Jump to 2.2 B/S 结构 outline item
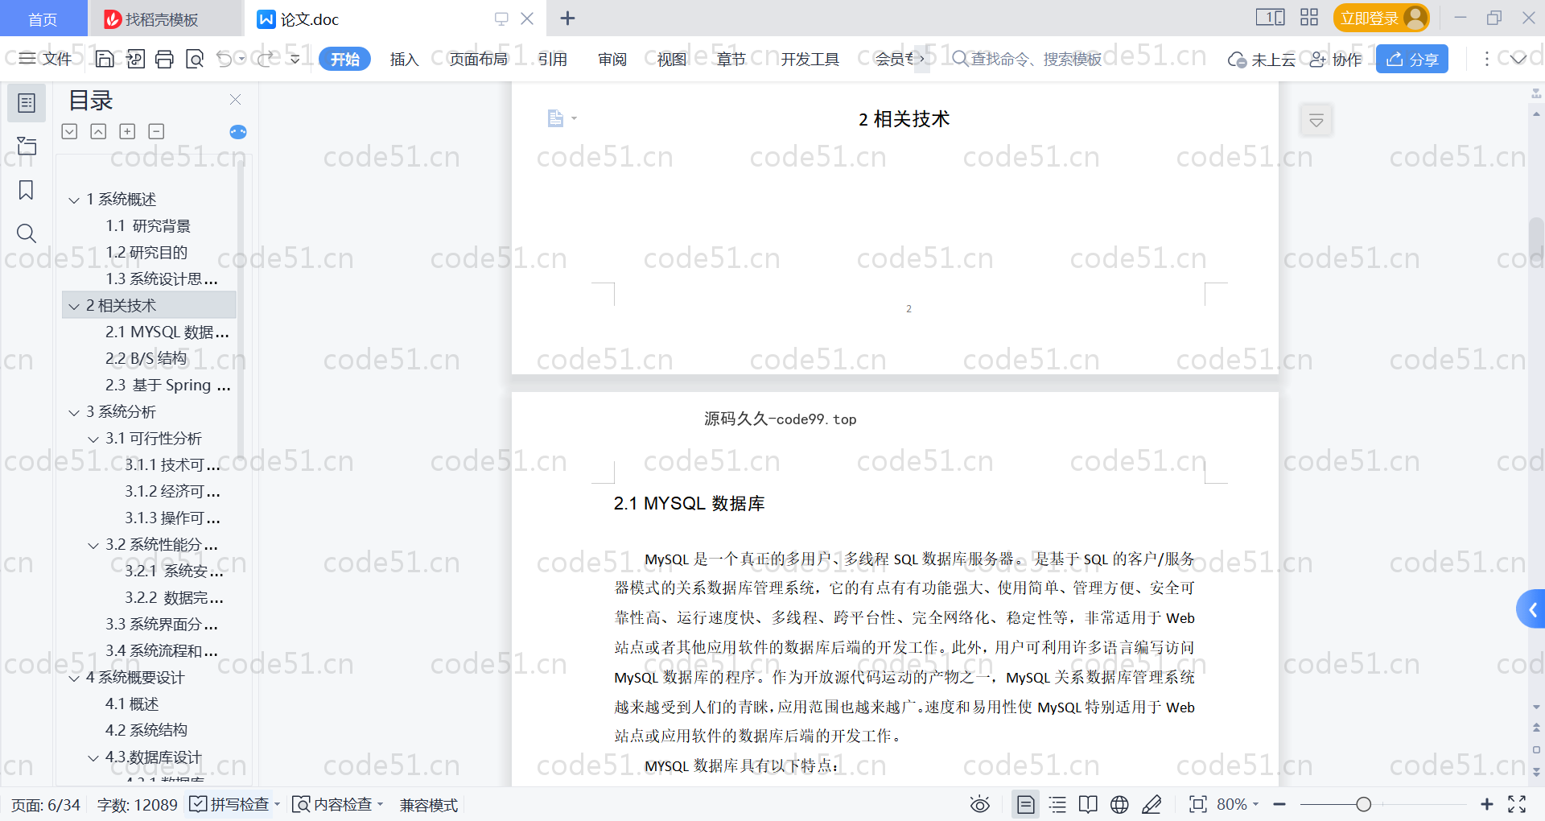1545x821 pixels. pyautogui.click(x=146, y=358)
